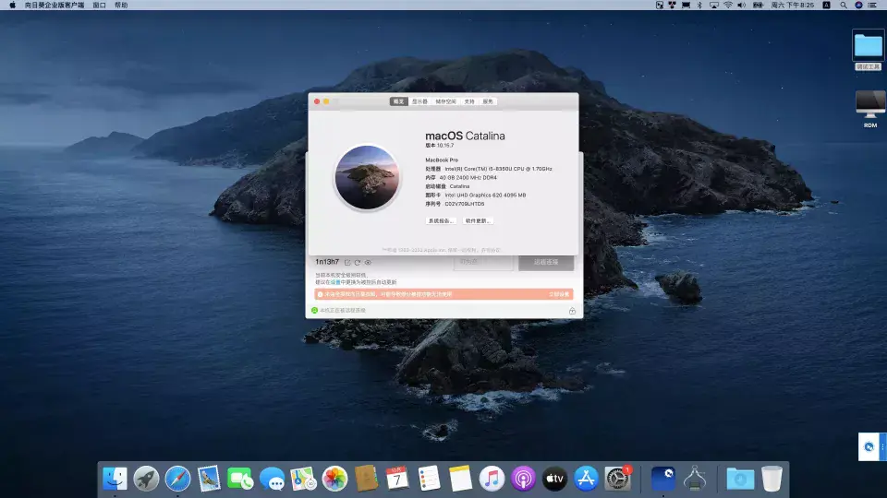The width and height of the screenshot is (887, 498).
Task: Click the 软件更新 (Software Update) button
Action: coord(478,220)
